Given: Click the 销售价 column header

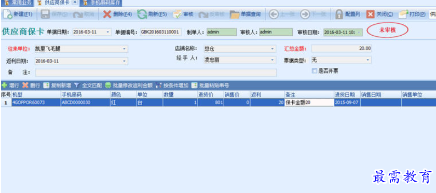Looking at the screenshot, I should [237, 95].
